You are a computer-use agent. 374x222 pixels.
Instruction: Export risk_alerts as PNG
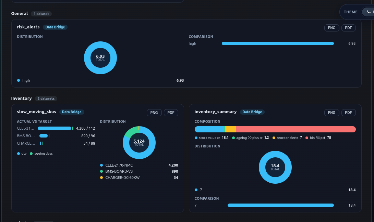(x=331, y=28)
